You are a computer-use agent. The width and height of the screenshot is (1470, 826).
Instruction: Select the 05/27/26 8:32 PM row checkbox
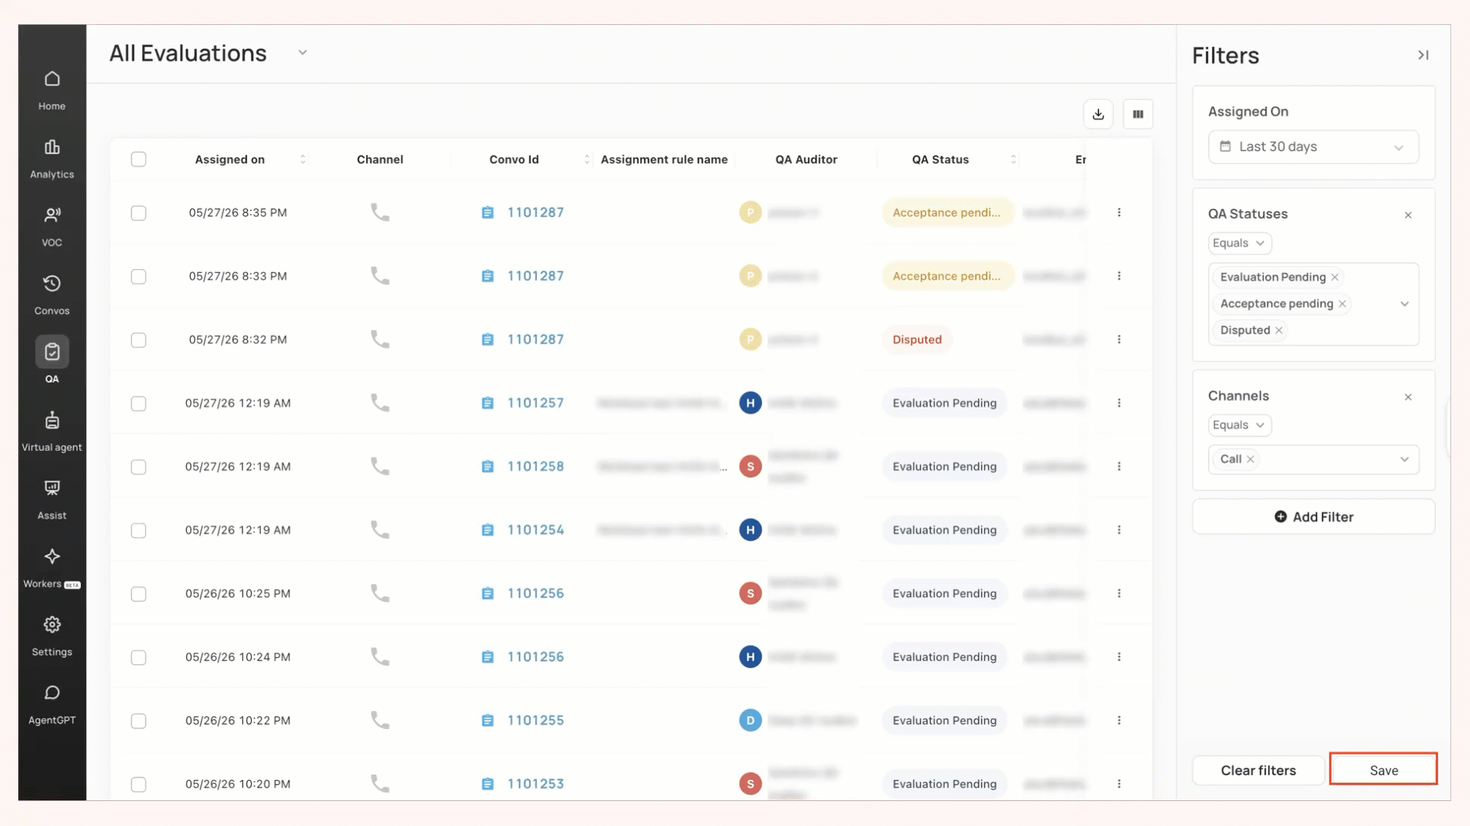pyautogui.click(x=138, y=340)
